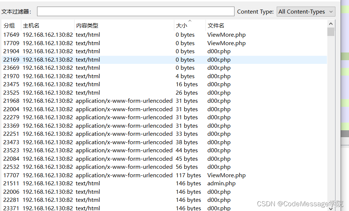This screenshot has width=349, height=211.
Task: Click the scrollbar down arrow
Action: point(331,208)
